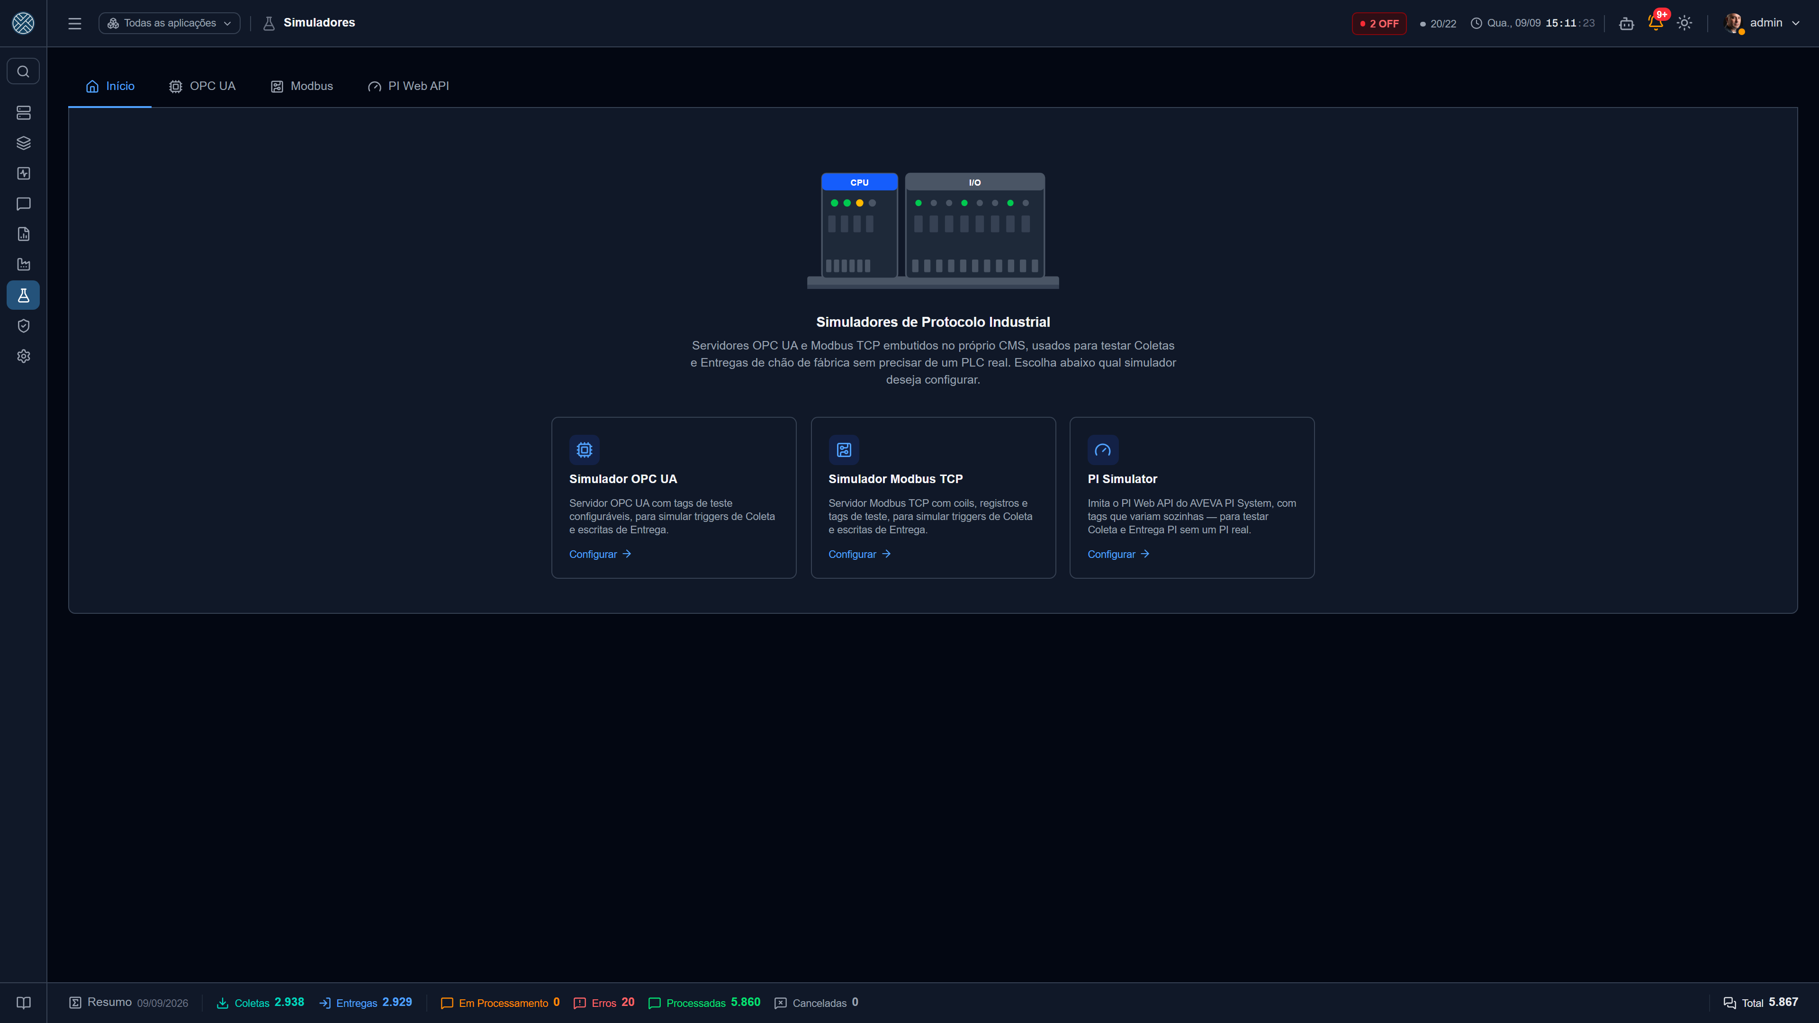Click the PI Simulator gauge icon
1819x1023 pixels.
tap(1103, 450)
